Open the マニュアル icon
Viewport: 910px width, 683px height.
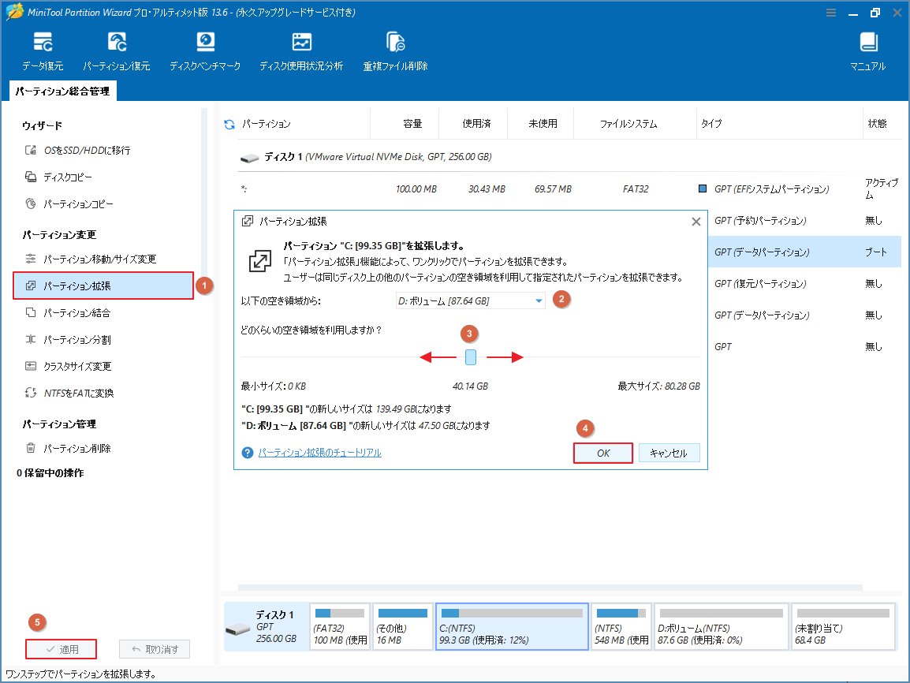tap(868, 51)
